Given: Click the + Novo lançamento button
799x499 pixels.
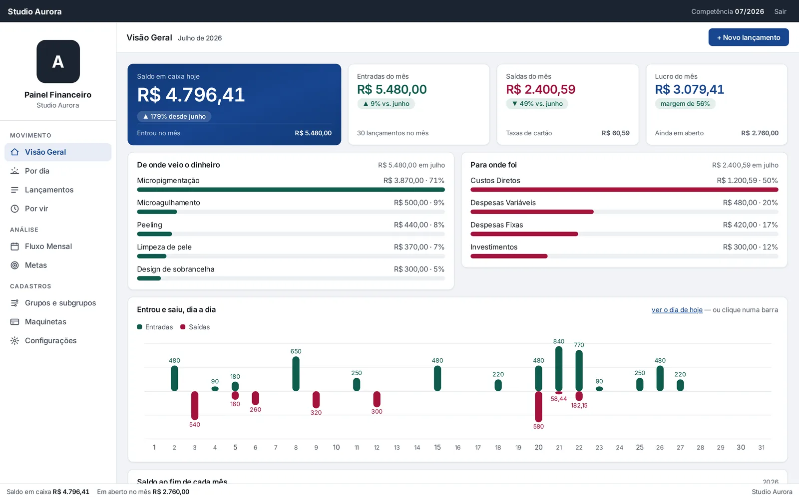Looking at the screenshot, I should (x=749, y=37).
